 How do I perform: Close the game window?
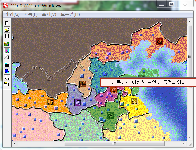point(185,4)
